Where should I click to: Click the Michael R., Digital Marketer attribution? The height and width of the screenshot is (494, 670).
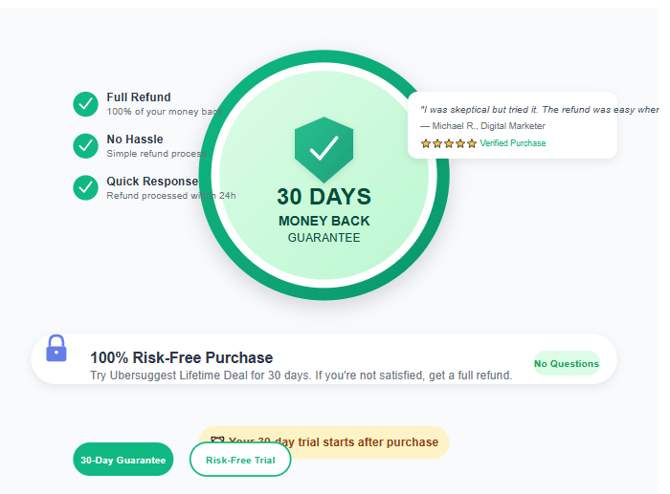tap(483, 126)
